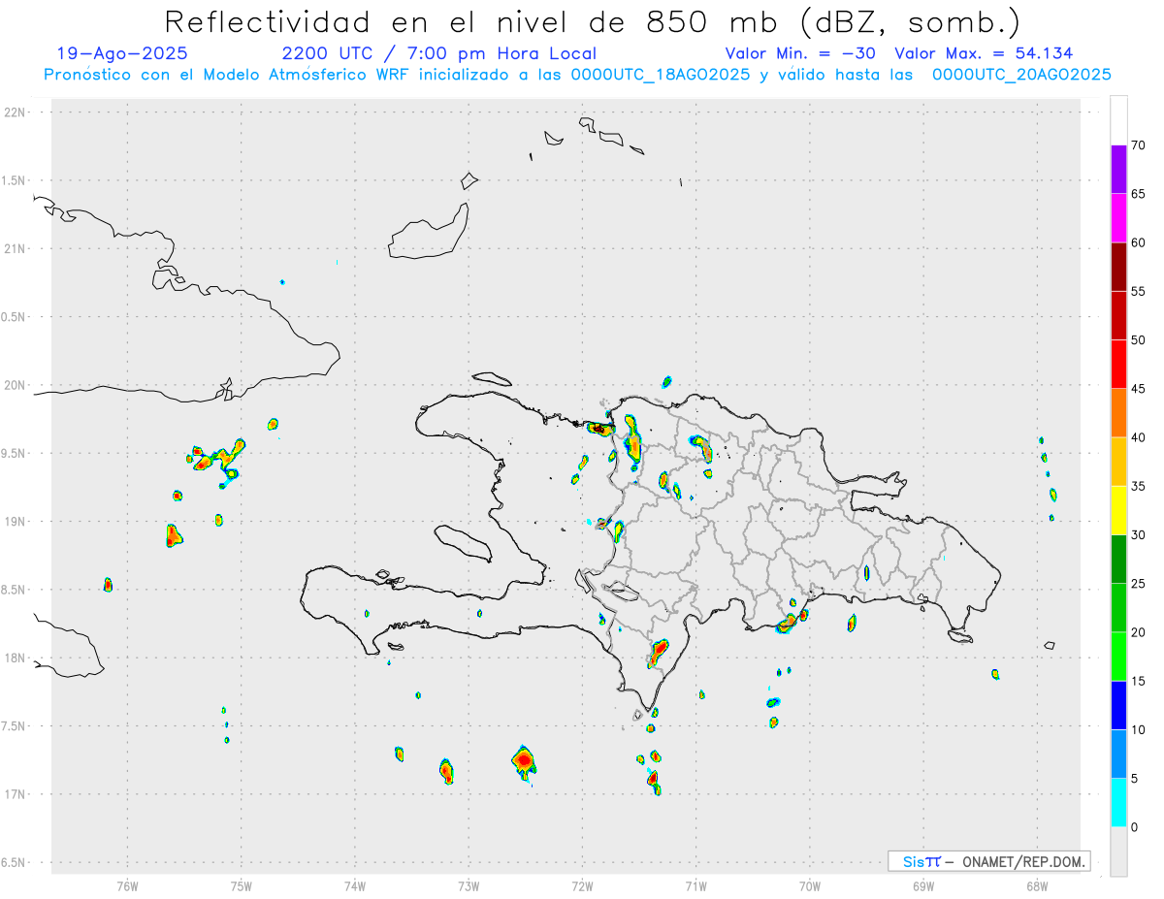
Task: Click the '74W' longitude label
Action: point(354,885)
